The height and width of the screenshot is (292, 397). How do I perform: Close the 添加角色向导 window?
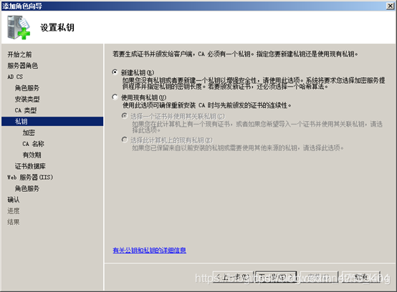pos(390,6)
